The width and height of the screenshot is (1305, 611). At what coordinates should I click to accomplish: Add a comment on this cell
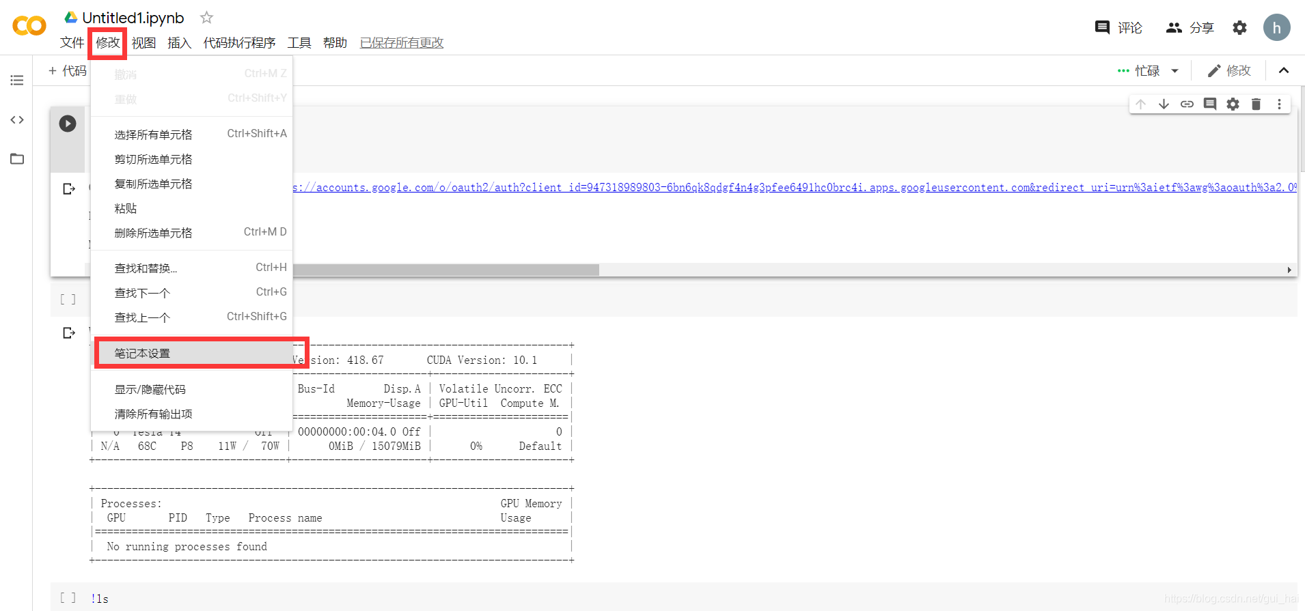[x=1210, y=104]
